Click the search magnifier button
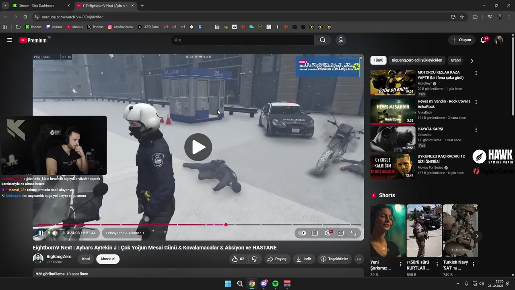This screenshot has width=515, height=290. tap(323, 40)
